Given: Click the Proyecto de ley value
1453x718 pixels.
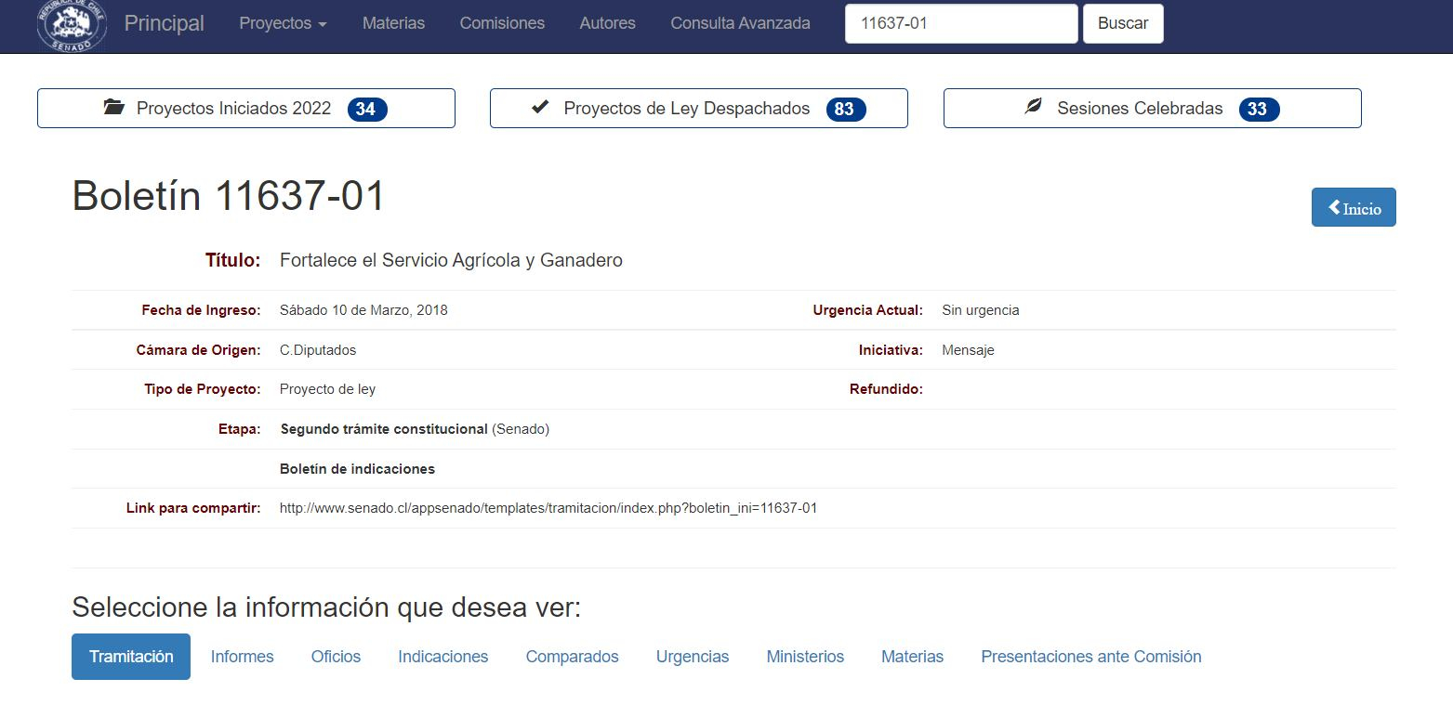Looking at the screenshot, I should [327, 389].
